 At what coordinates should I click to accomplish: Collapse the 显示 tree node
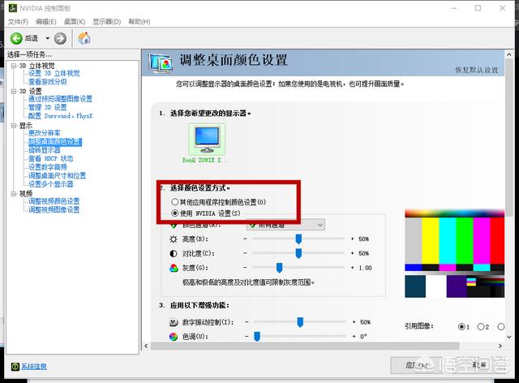point(14,126)
